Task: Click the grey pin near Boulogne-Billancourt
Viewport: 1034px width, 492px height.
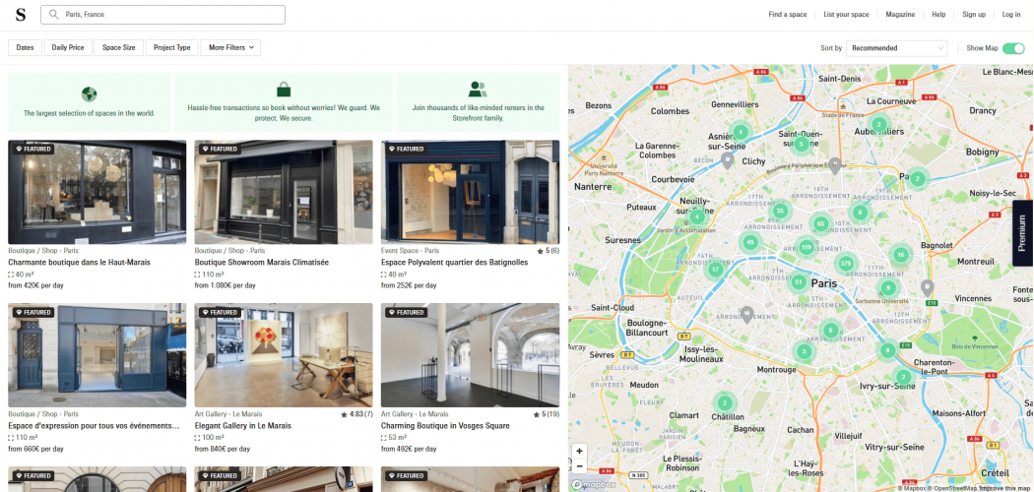Action: [746, 314]
